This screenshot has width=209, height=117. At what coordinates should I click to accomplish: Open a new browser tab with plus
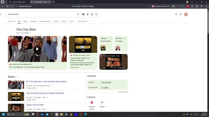click(54, 2)
